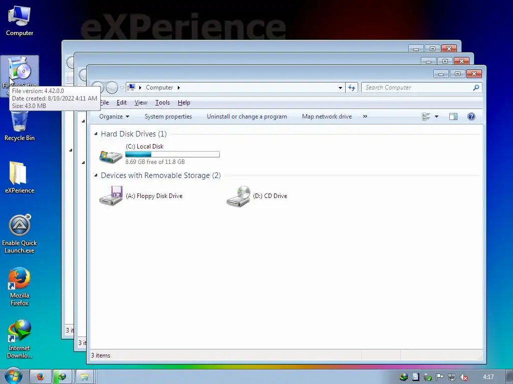Open the Recycle Bin icon
The image size is (513, 384).
(20, 125)
